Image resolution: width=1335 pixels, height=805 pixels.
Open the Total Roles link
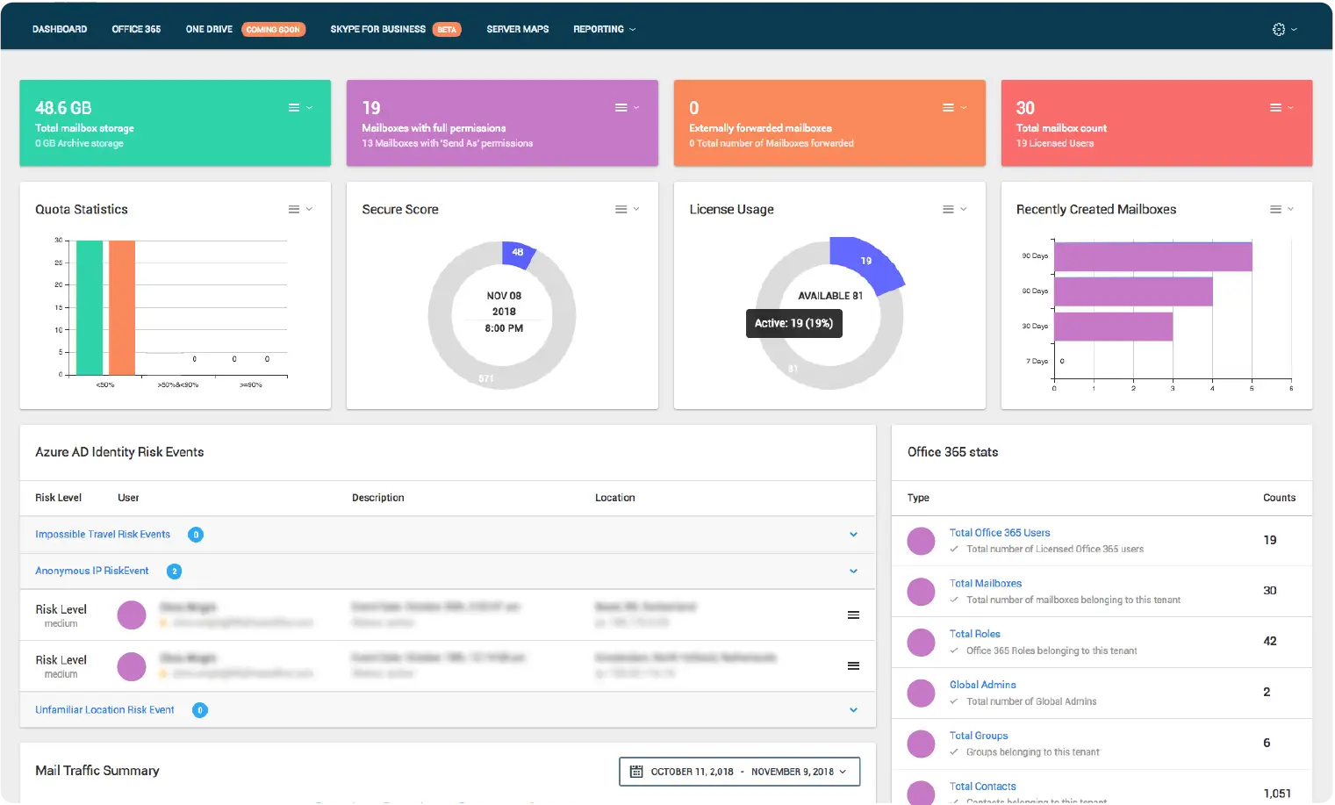click(974, 634)
